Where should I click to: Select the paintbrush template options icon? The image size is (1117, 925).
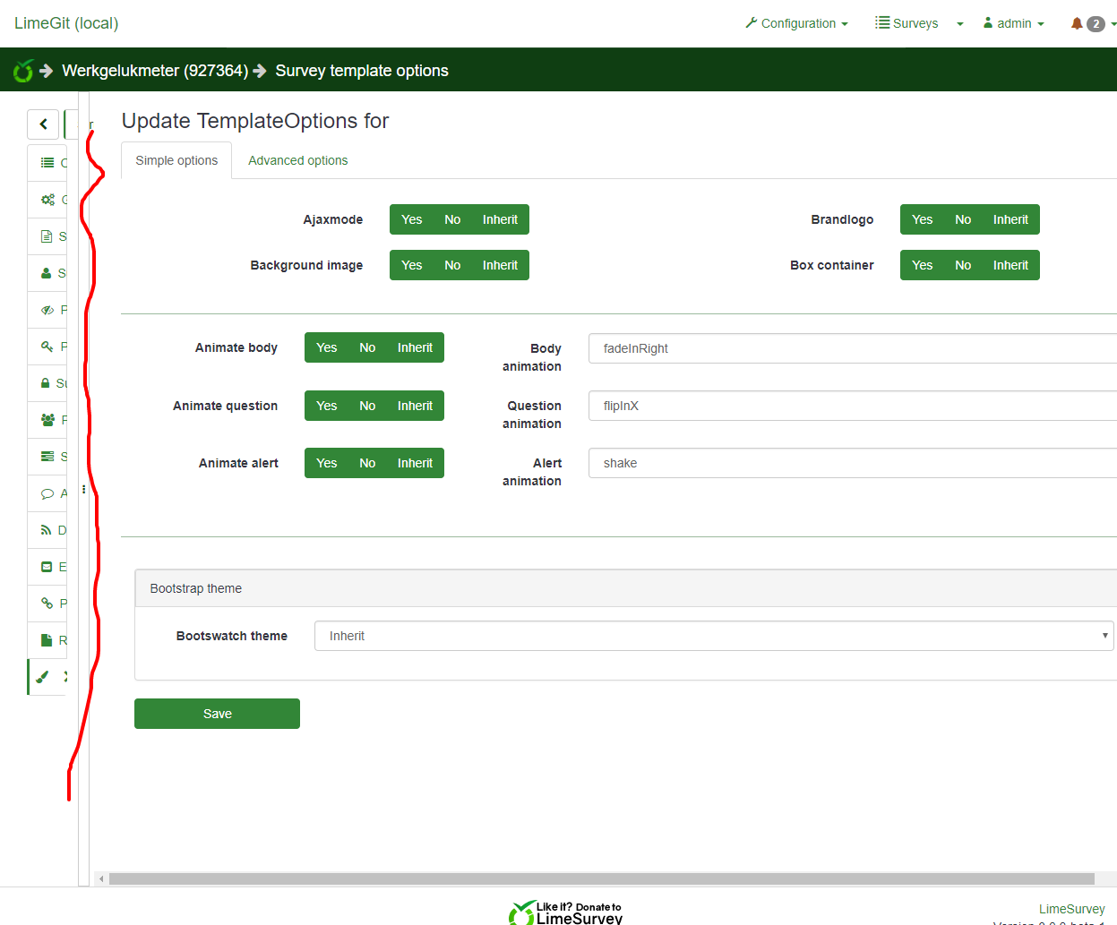click(x=42, y=677)
